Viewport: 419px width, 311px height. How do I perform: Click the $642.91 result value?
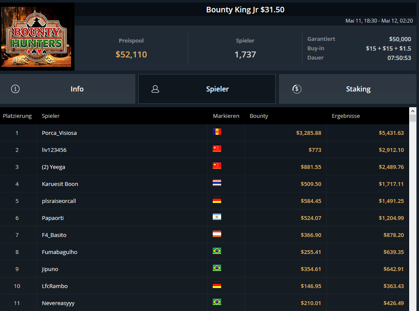coord(393,269)
